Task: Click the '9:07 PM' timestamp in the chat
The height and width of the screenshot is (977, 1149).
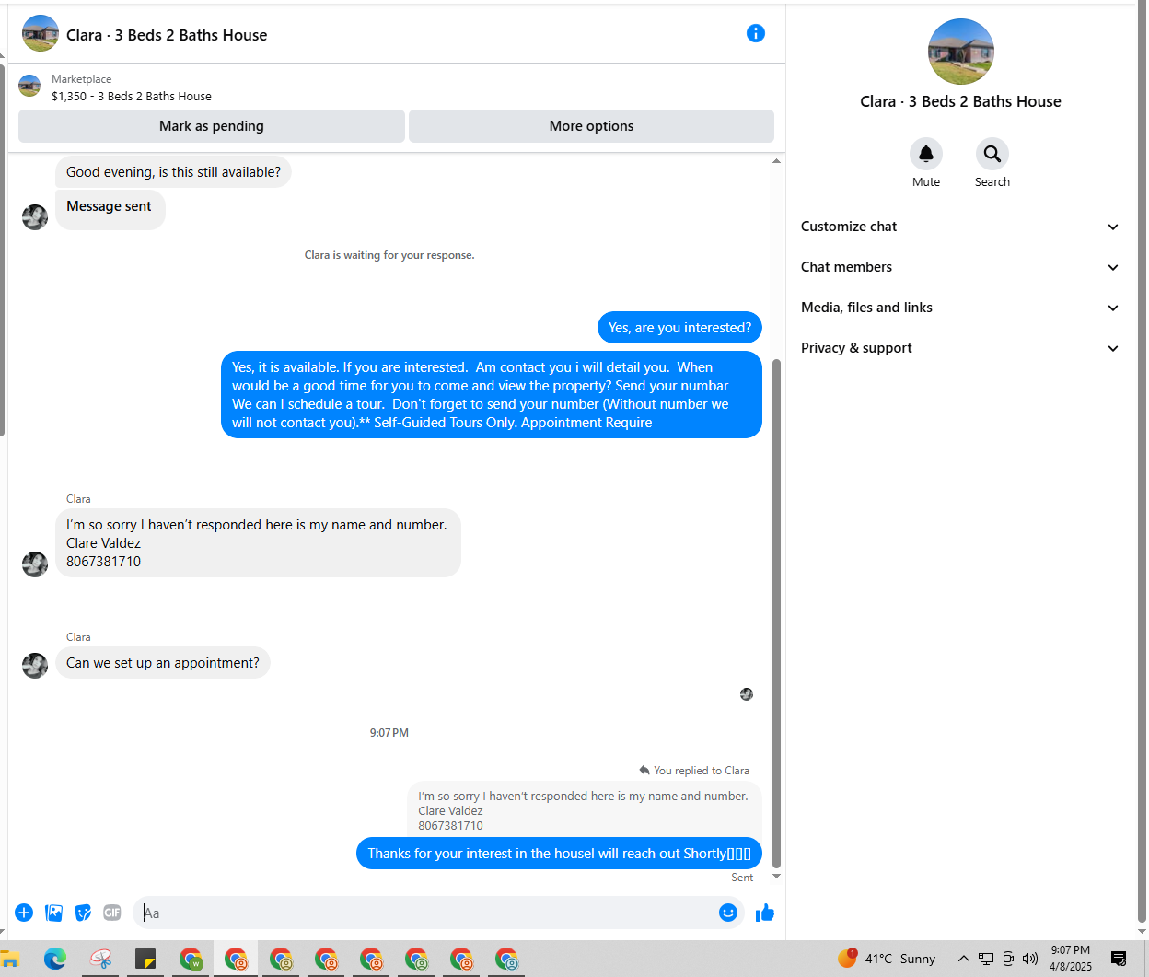Action: click(x=389, y=733)
